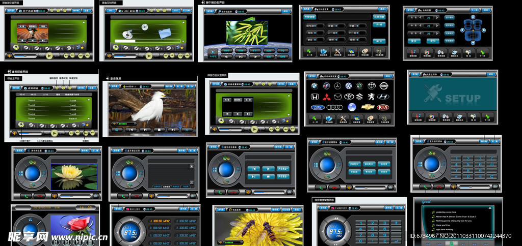This screenshot has height=246, width=522.
Task: Open GPS from bamboo PIP panel
Action: 282,56
